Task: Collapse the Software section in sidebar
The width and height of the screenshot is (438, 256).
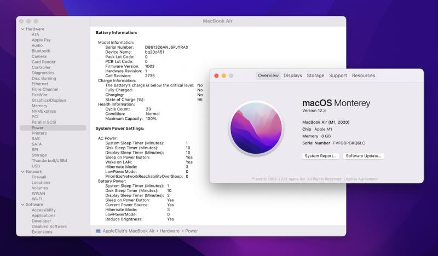Action: [22, 205]
